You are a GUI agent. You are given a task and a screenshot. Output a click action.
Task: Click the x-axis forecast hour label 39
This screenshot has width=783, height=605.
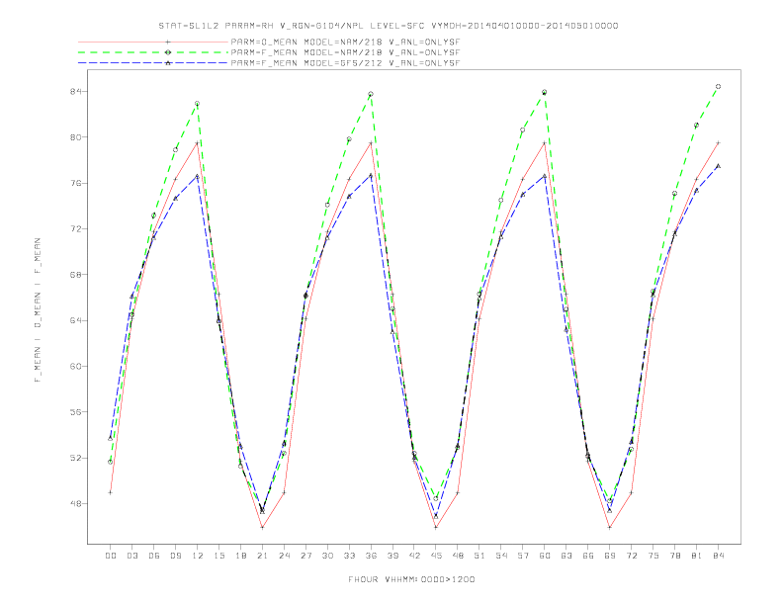[x=392, y=556]
